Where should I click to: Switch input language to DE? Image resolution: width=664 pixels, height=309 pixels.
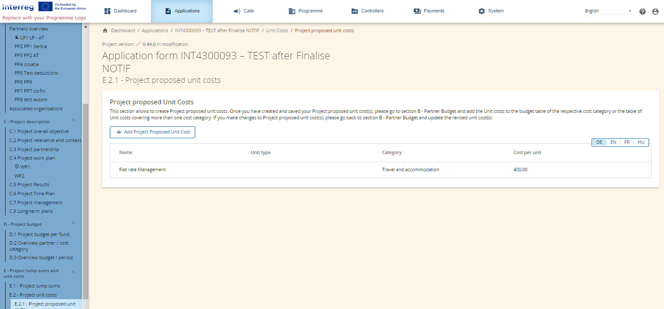pyautogui.click(x=599, y=142)
